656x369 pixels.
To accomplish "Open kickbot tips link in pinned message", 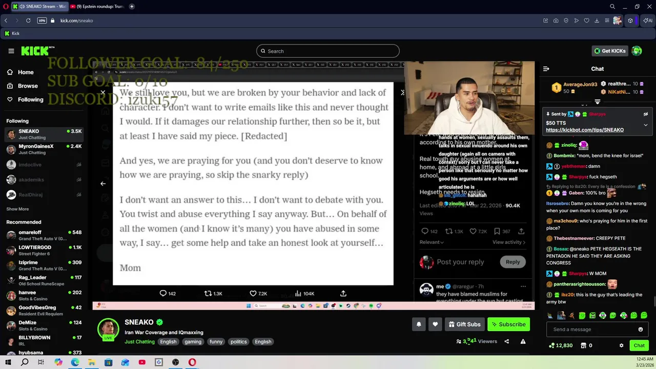I will [x=585, y=130].
